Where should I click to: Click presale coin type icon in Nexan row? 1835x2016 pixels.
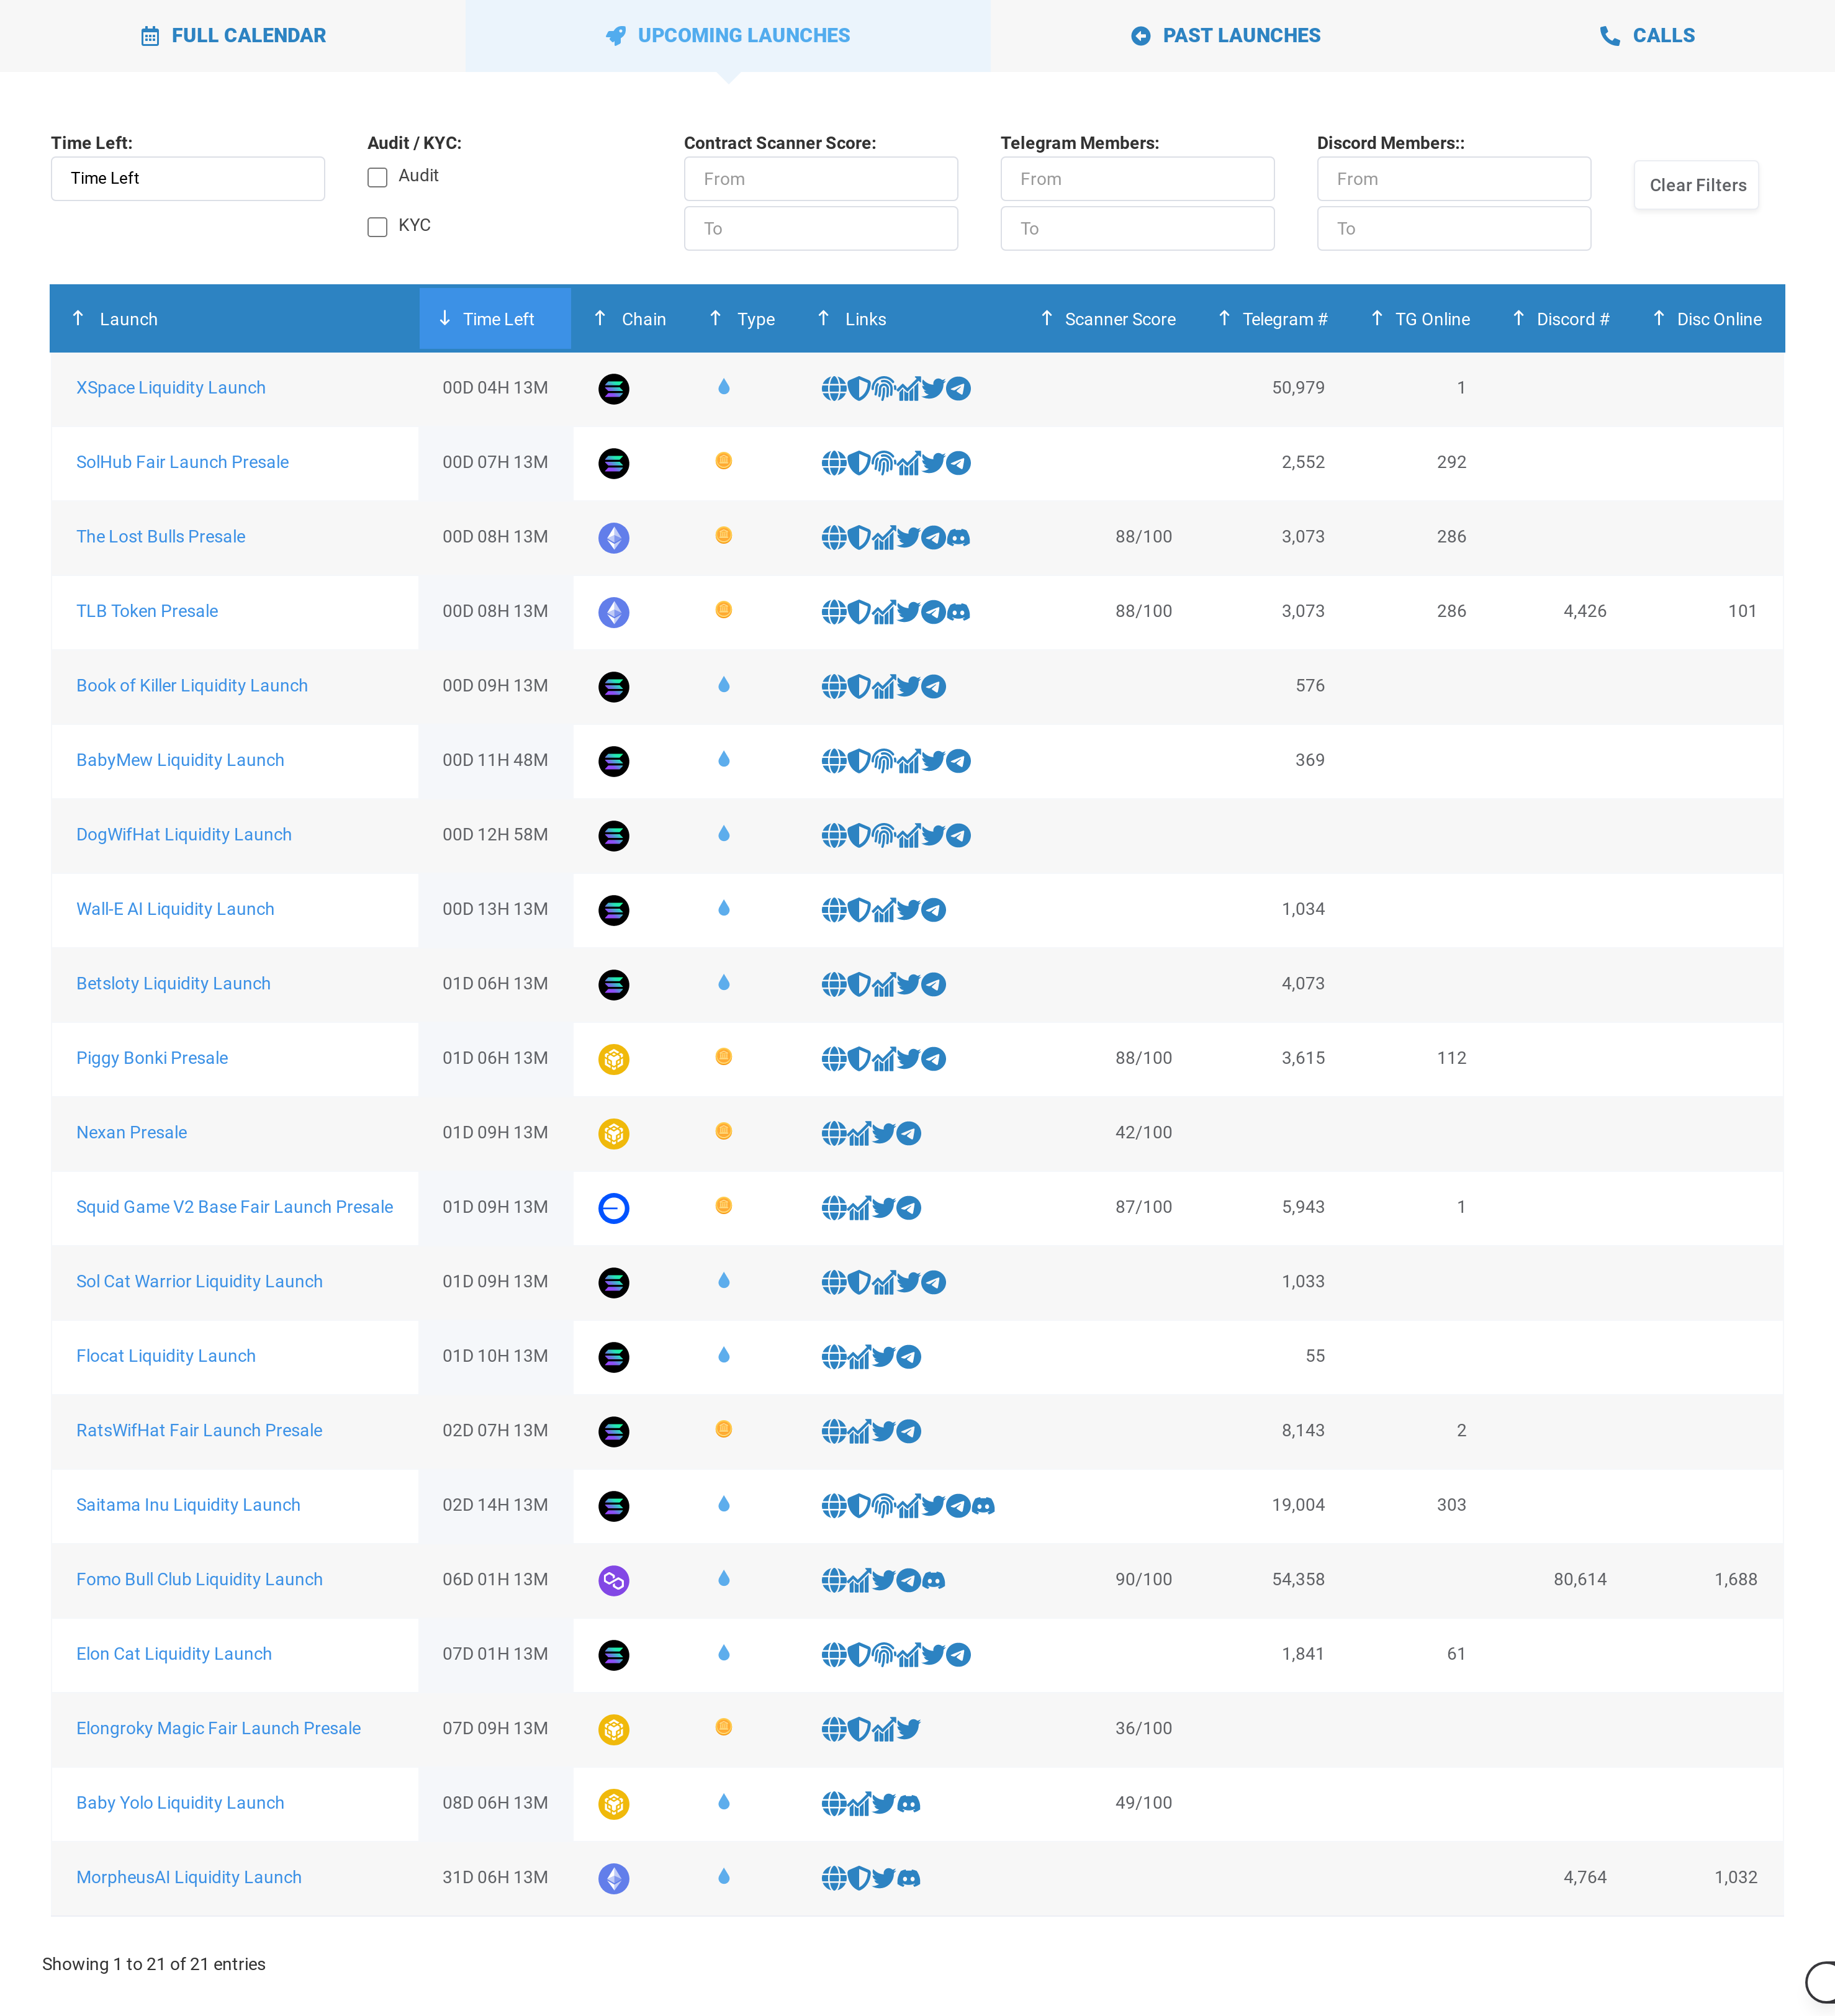click(x=724, y=1131)
